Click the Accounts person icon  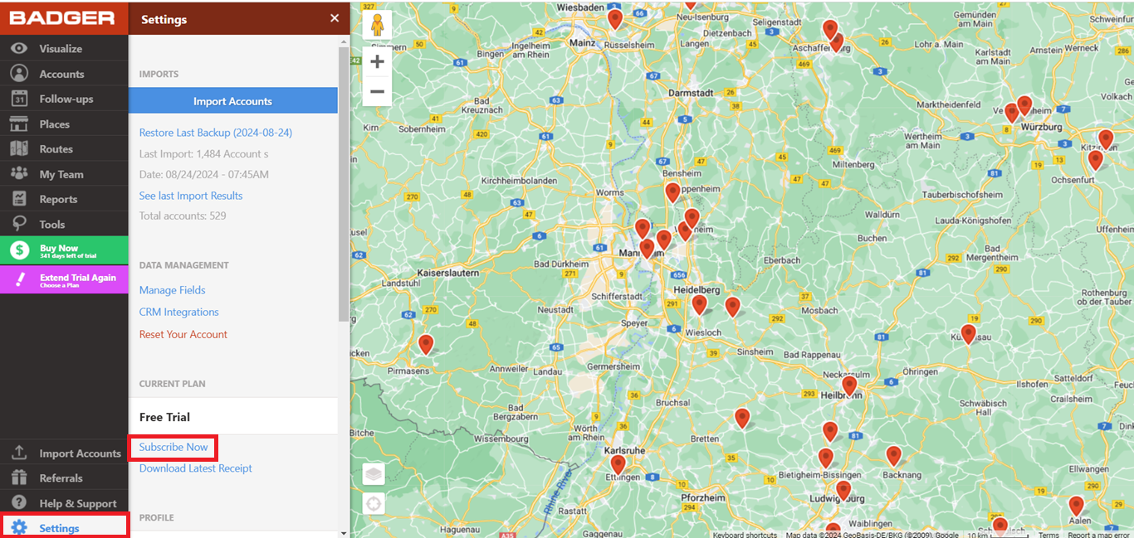pyautogui.click(x=19, y=74)
